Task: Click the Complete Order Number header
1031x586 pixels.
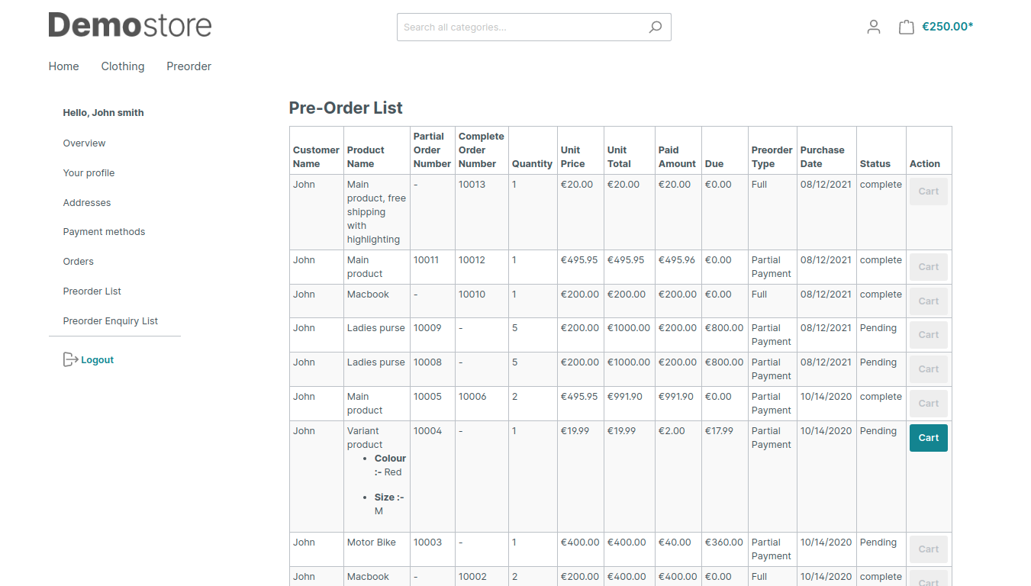Action: pos(481,150)
